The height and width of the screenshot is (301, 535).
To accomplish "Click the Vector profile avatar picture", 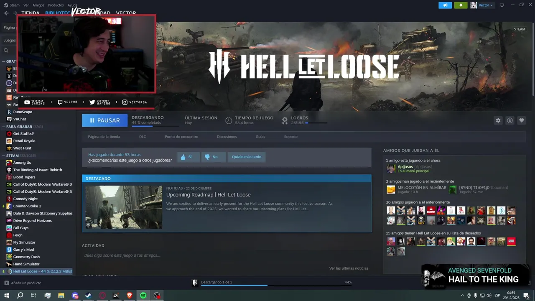I will pyautogui.click(x=474, y=5).
